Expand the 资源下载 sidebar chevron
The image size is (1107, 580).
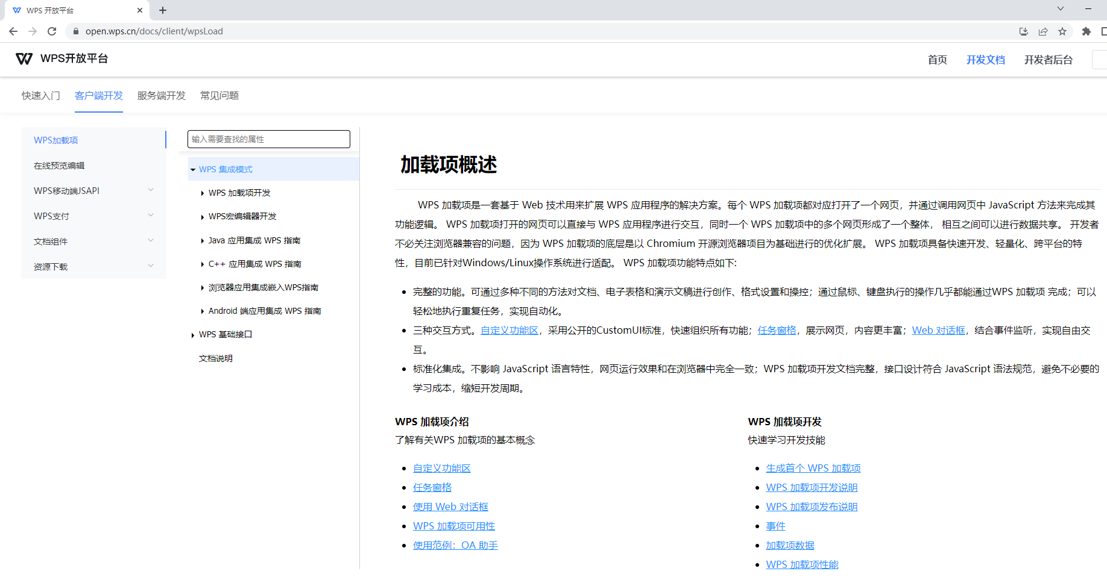click(151, 266)
